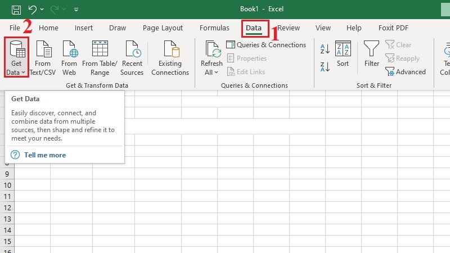Click the Get Data database icon

click(17, 49)
